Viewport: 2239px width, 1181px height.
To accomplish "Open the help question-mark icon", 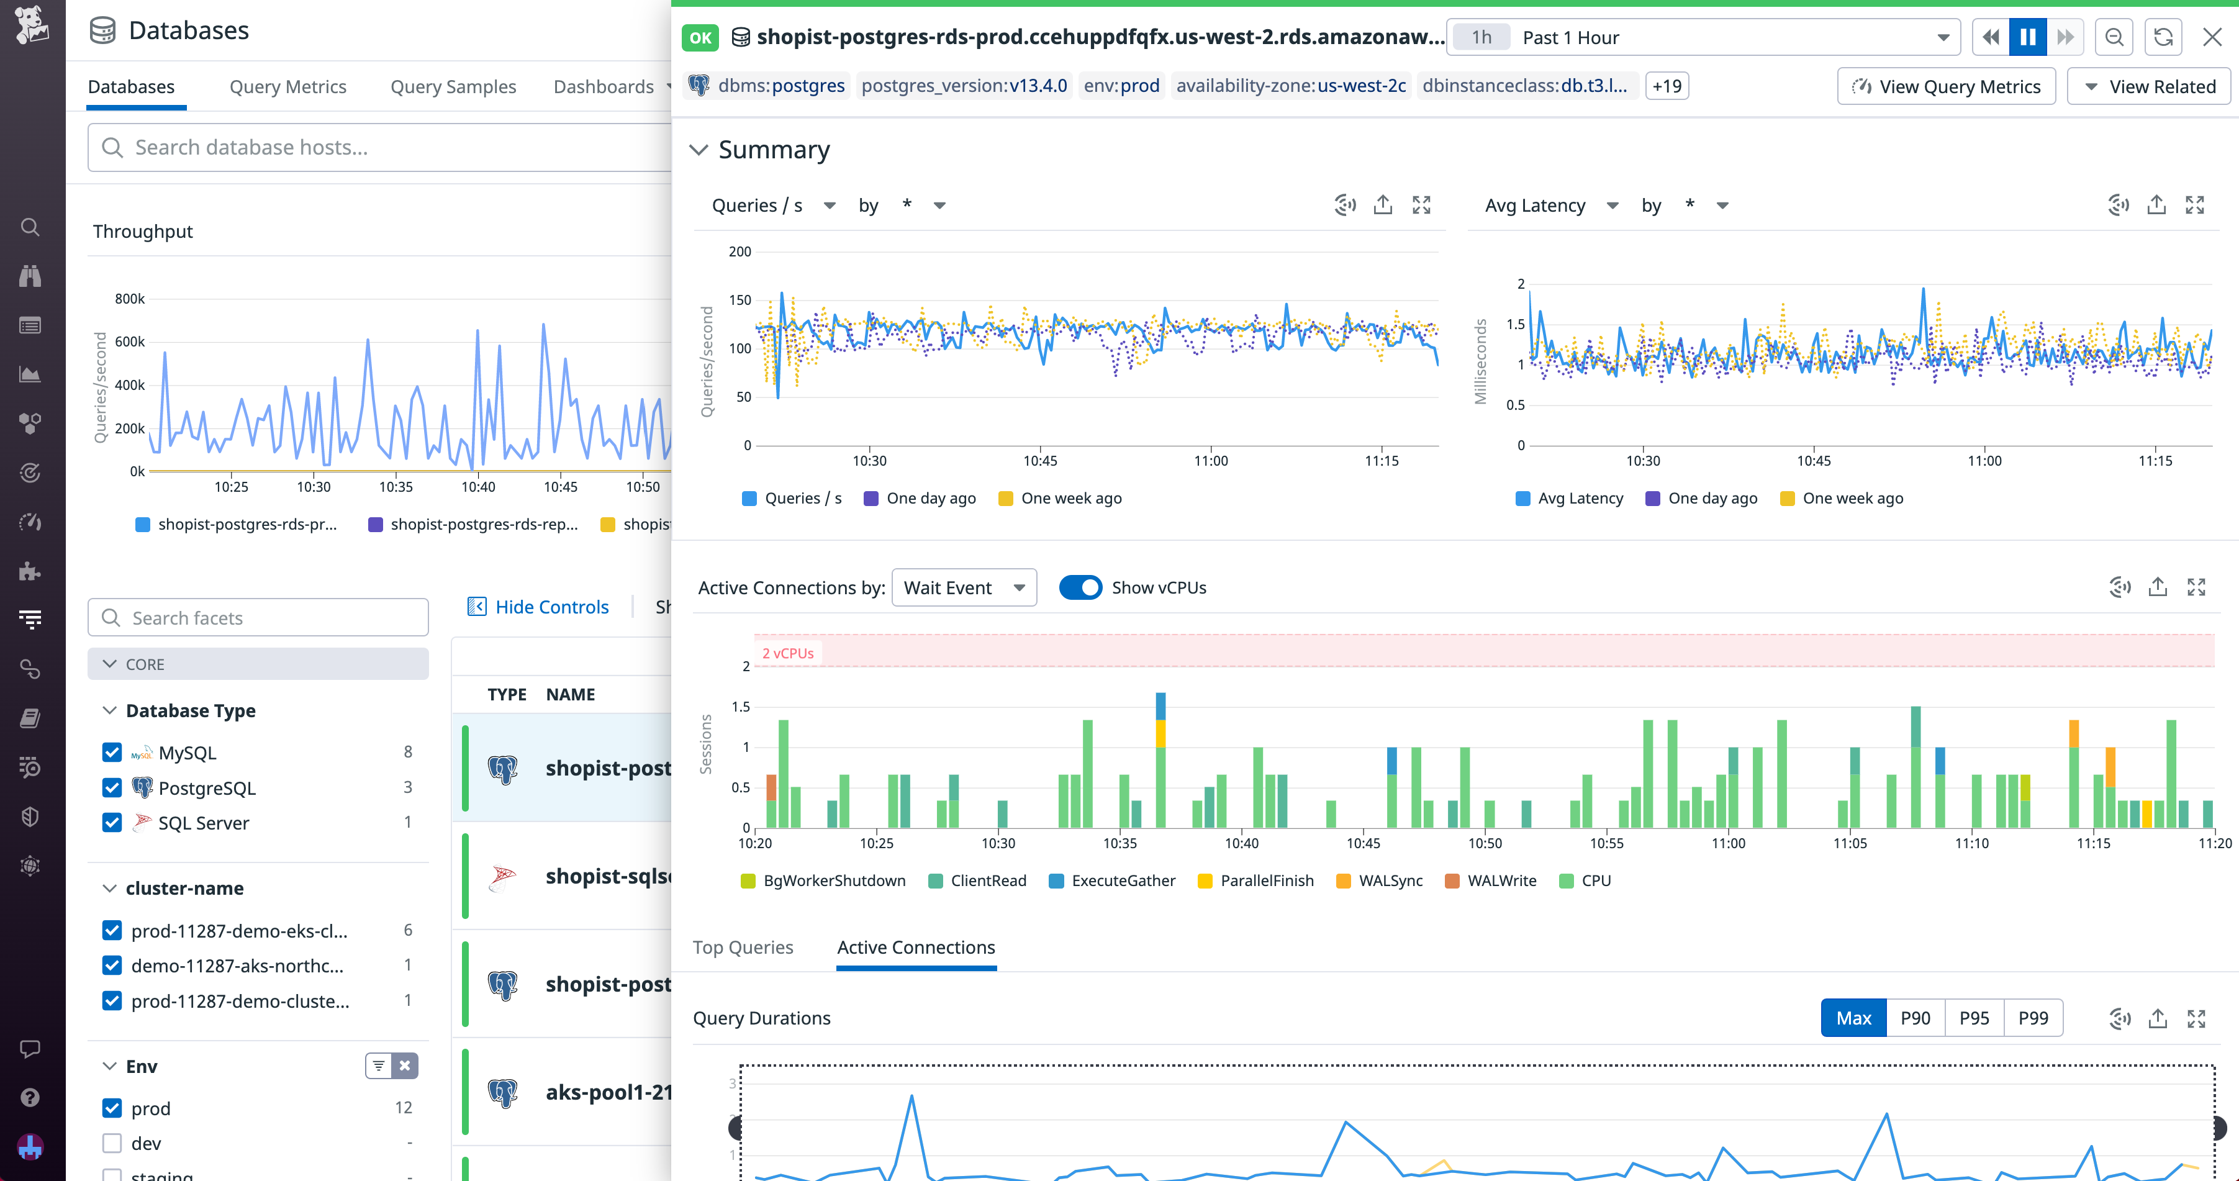I will [x=30, y=1097].
